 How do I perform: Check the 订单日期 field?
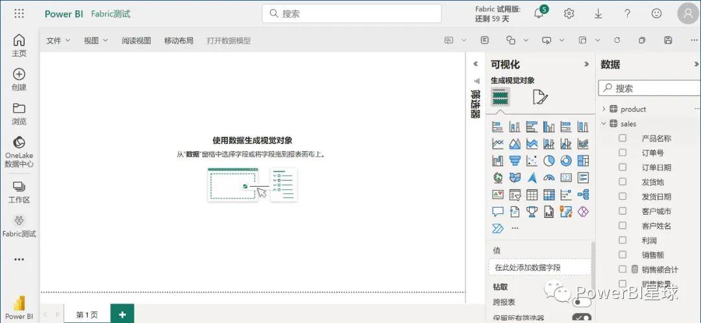click(x=622, y=167)
